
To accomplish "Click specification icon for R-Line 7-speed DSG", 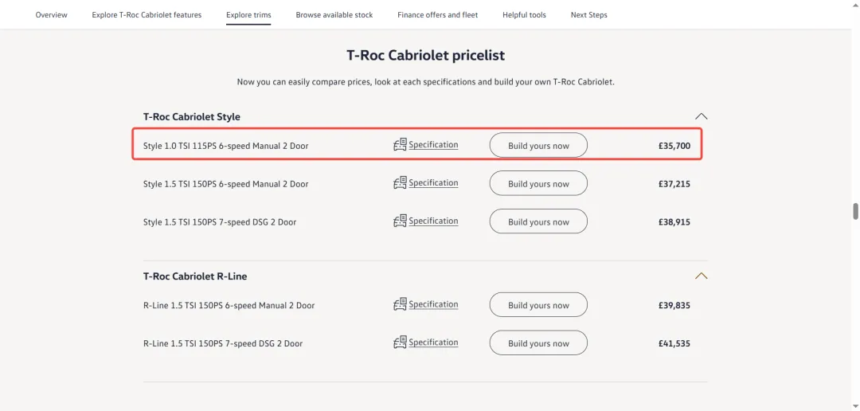I will (x=400, y=342).
